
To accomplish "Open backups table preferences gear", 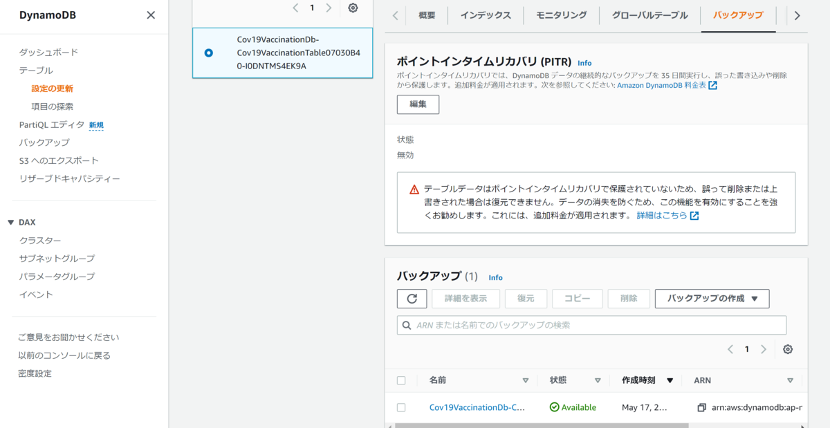I will click(x=787, y=349).
